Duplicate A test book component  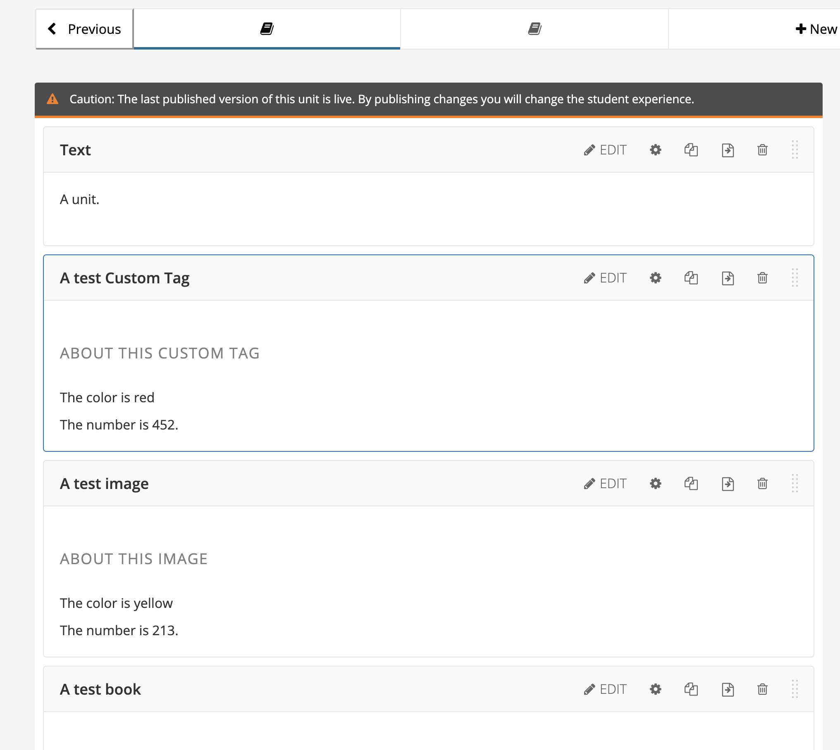click(691, 689)
